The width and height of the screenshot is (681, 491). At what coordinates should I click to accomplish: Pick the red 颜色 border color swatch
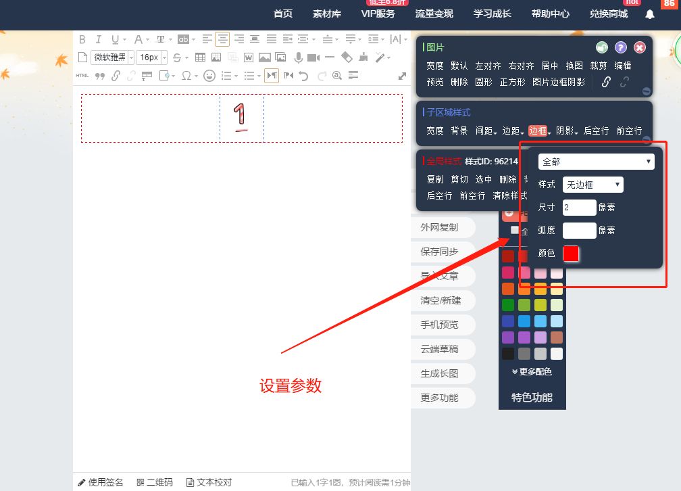571,254
